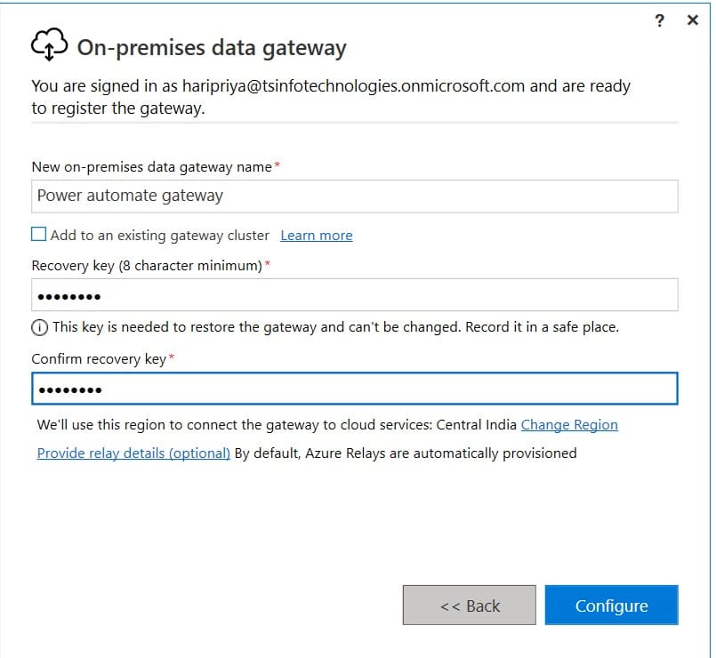Click 'Recovery key (8 character minimum)' label

tap(147, 265)
